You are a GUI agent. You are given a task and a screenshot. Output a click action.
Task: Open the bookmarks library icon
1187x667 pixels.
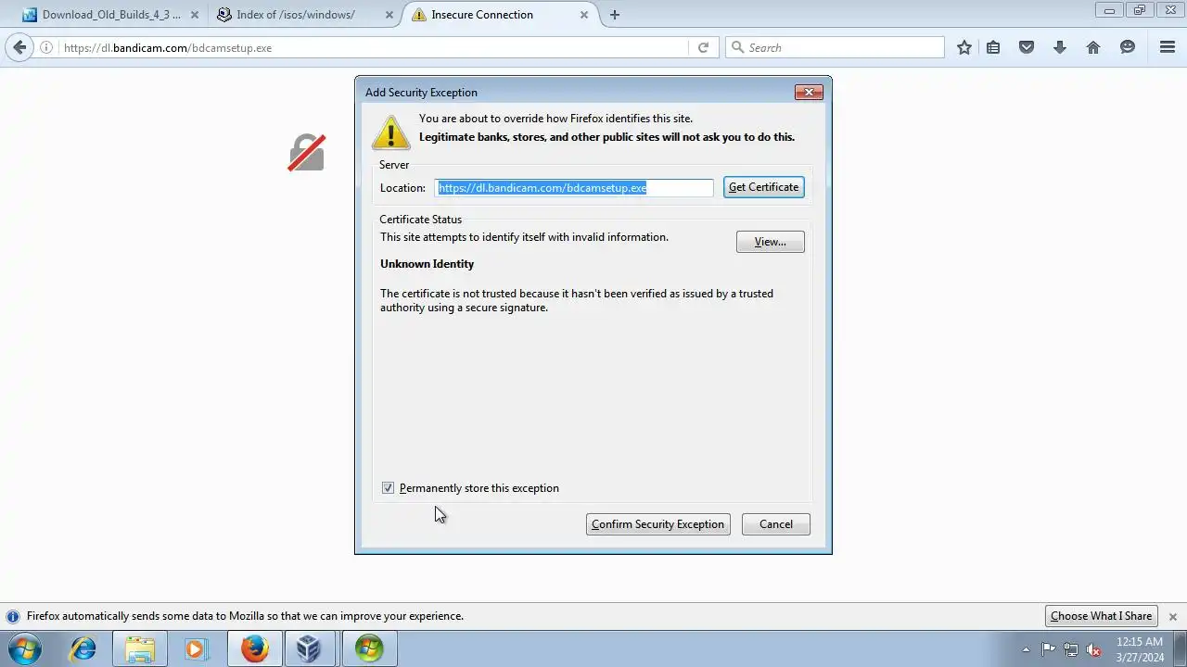point(993,47)
